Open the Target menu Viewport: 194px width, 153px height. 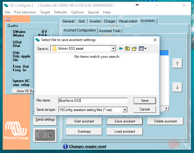(x=45, y=12)
